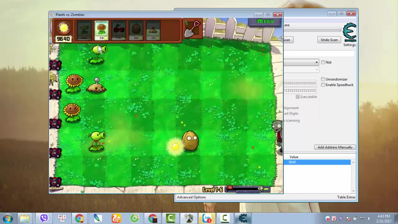398x224 pixels.
Task: Select the address list row with 9640
Action: point(317,162)
